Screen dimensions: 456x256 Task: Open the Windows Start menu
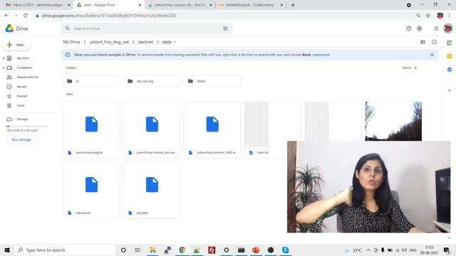[x=7, y=250]
